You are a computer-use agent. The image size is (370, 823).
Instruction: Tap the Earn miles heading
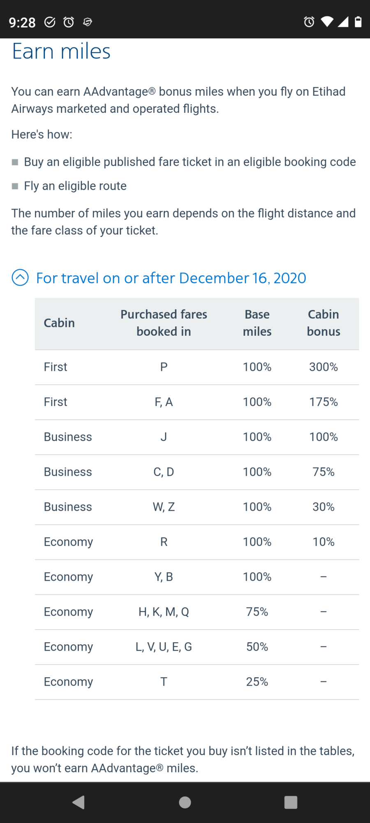(x=61, y=51)
